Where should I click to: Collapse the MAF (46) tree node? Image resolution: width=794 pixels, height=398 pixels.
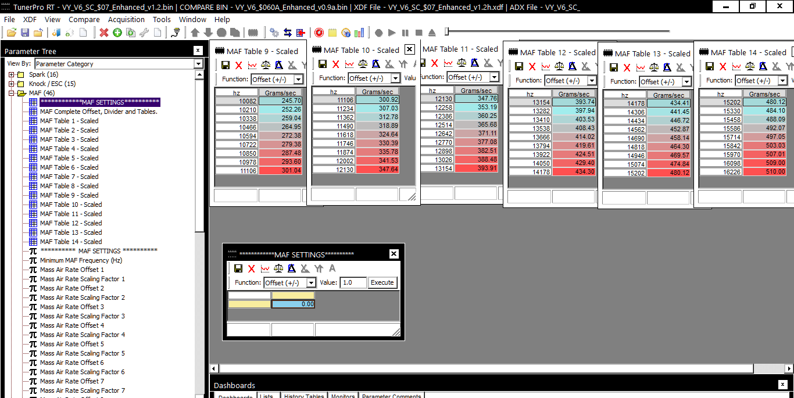[12, 93]
